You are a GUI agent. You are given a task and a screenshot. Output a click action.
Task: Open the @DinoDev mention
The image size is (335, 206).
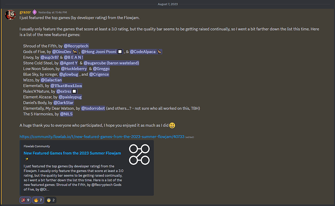pyautogui.click(x=65, y=51)
